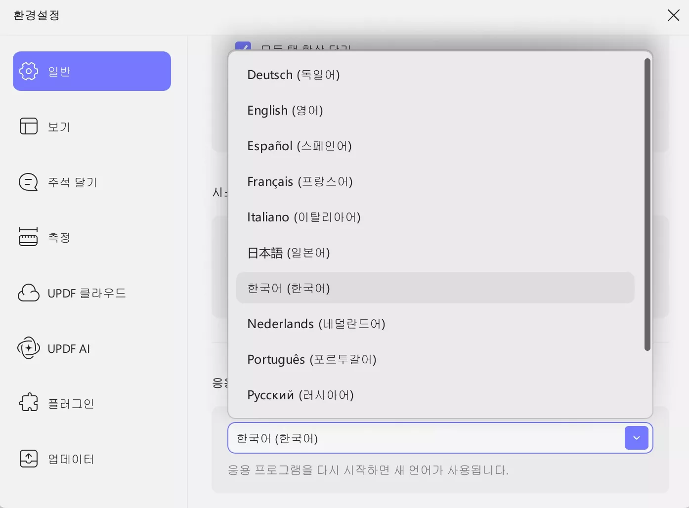
Task: Pick 日本語 (일본어) in the dropdown
Action: 435,253
